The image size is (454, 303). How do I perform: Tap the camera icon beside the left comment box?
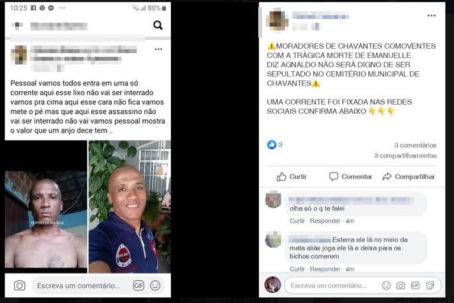(x=19, y=285)
